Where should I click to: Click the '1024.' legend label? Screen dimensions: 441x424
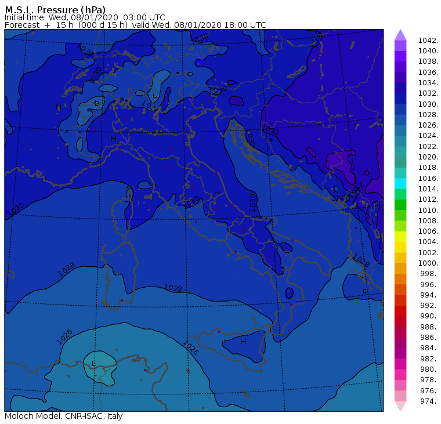428,136
